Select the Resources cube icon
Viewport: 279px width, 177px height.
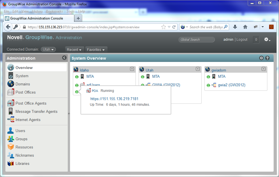pos(11,147)
